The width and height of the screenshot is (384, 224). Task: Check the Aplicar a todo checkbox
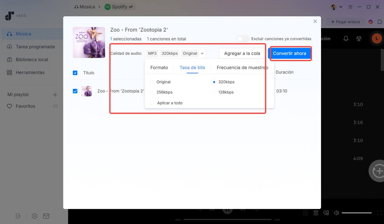(152, 103)
